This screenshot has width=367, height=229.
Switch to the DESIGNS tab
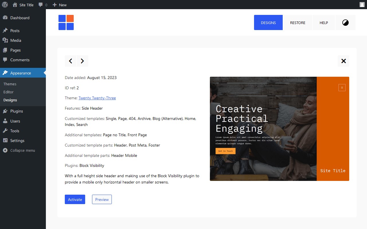coord(268,23)
